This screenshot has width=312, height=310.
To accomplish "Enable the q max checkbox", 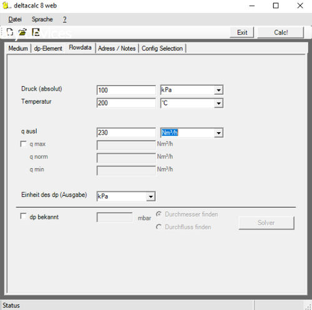I will [23, 143].
